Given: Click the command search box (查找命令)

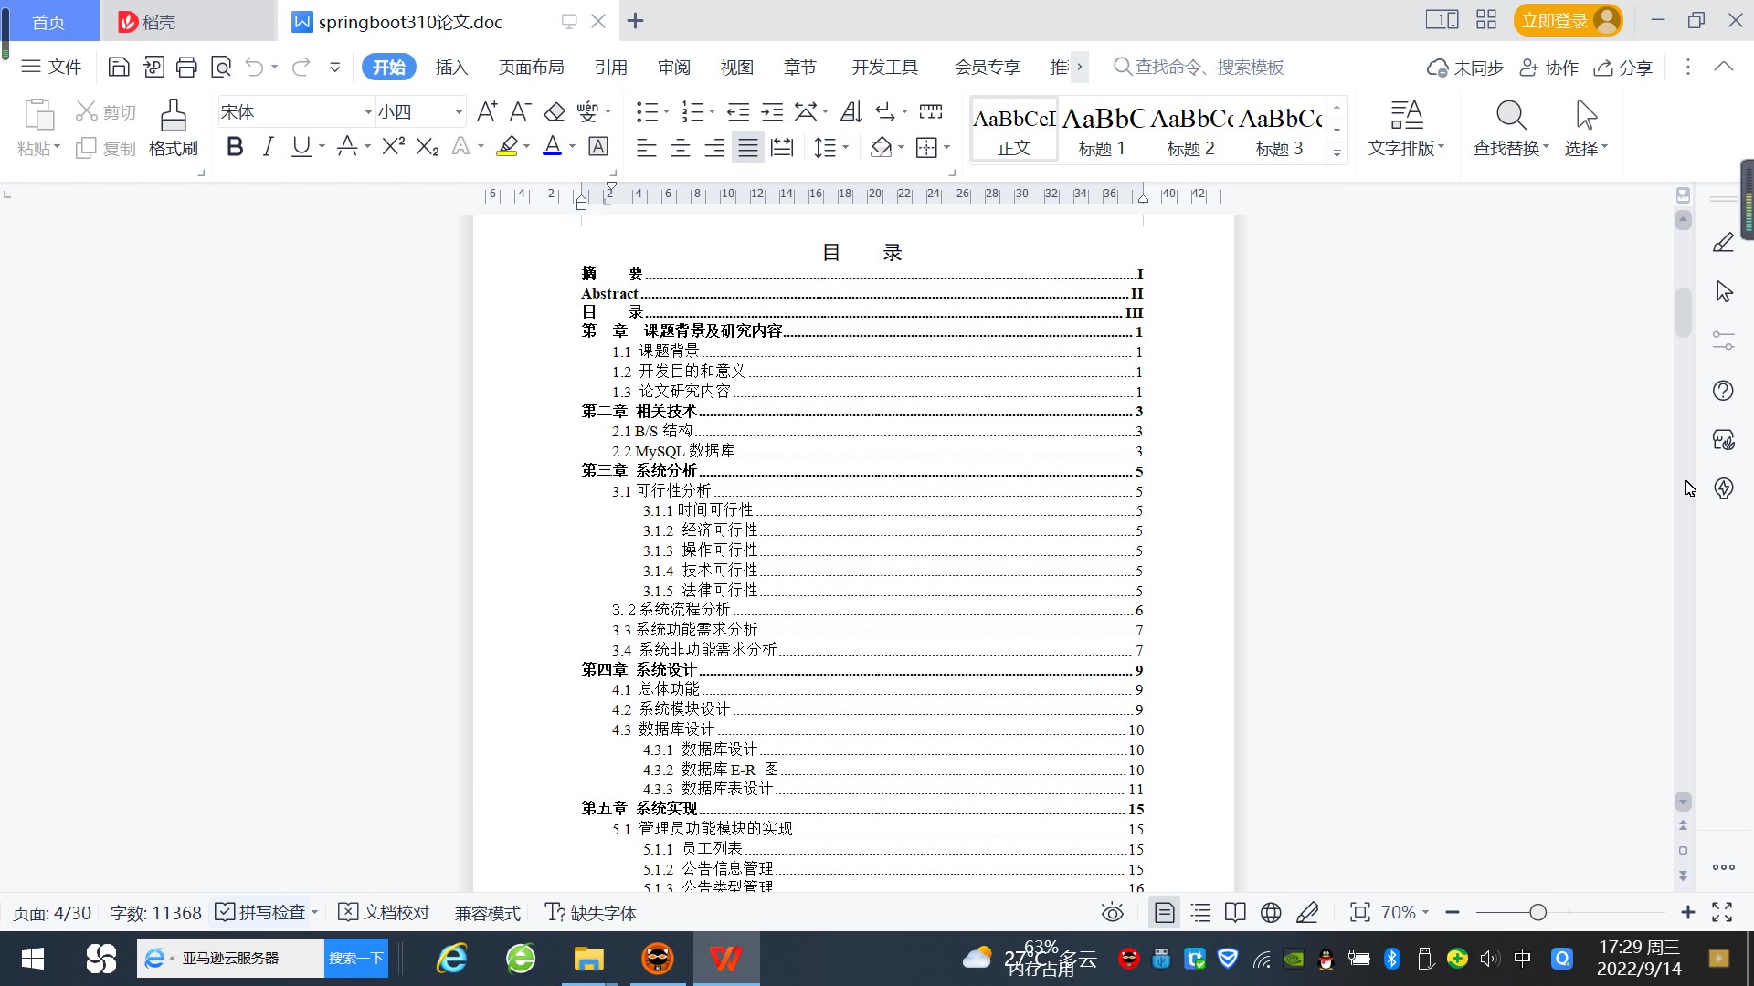Looking at the screenshot, I should (1199, 67).
